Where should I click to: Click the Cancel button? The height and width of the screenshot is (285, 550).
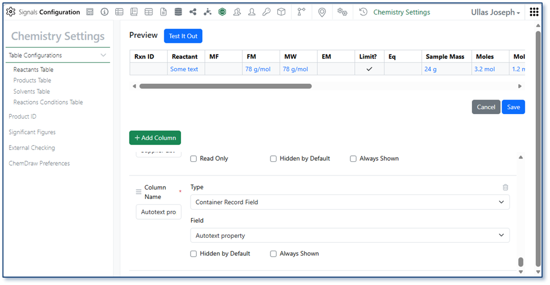pyautogui.click(x=486, y=107)
